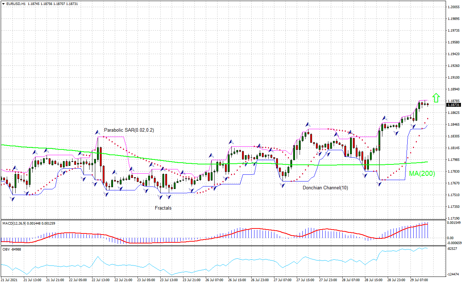Click the red MACD signal line curve
The width and height of the screenshot is (462, 284).
249,231
